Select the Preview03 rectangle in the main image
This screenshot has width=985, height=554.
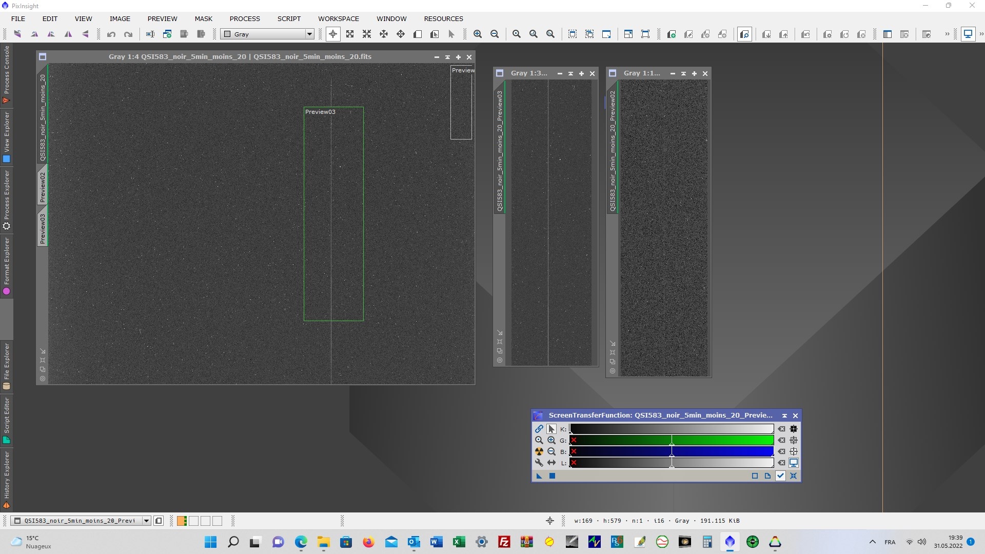tap(333, 214)
